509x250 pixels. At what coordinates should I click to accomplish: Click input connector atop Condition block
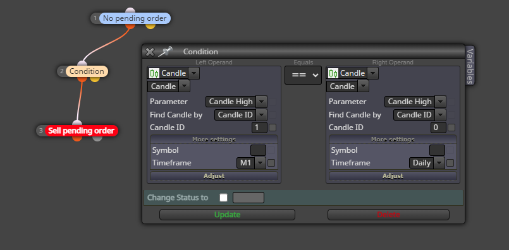[82, 64]
